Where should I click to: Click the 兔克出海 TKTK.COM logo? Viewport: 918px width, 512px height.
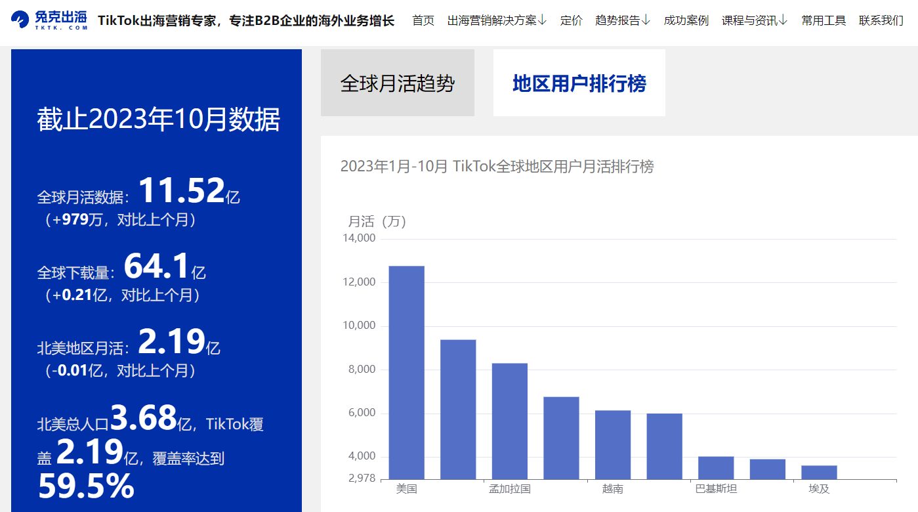49,20
